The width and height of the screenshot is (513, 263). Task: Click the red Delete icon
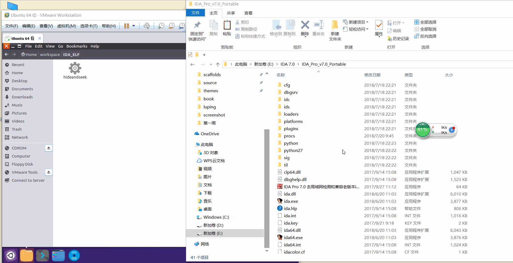pos(305,25)
